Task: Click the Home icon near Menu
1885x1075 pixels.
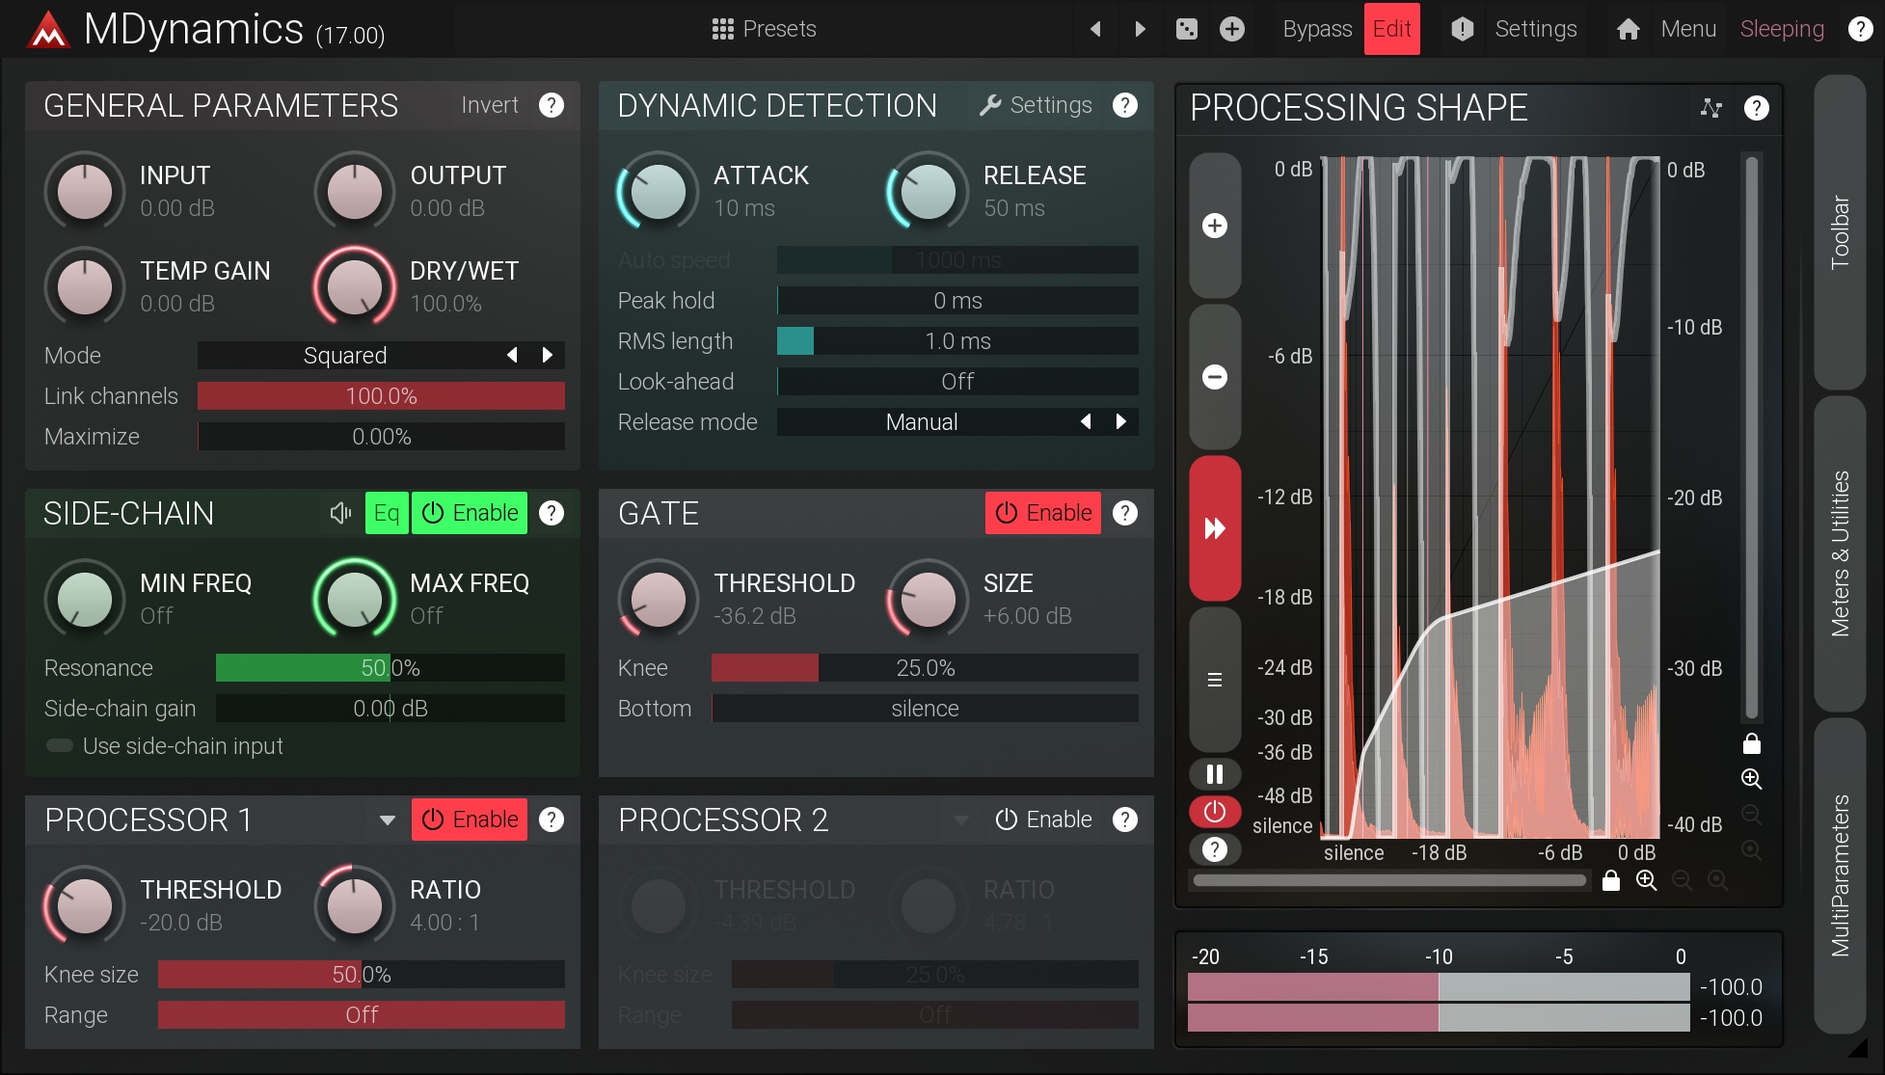Action: (1628, 29)
